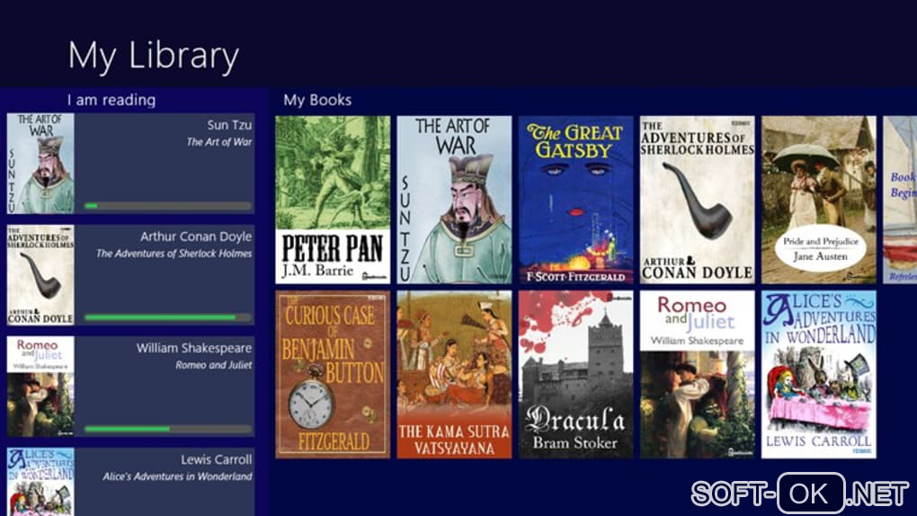Click the 'Lewis Carroll' author text

click(x=217, y=459)
